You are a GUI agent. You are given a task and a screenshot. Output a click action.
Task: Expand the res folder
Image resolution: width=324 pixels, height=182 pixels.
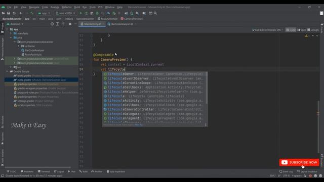click(x=11, y=67)
